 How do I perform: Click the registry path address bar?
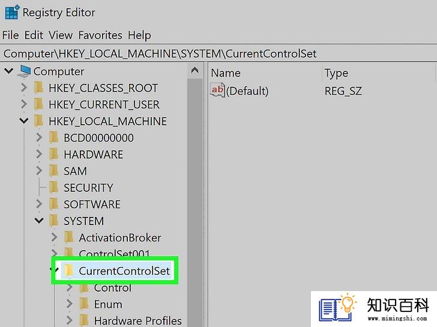[218, 53]
